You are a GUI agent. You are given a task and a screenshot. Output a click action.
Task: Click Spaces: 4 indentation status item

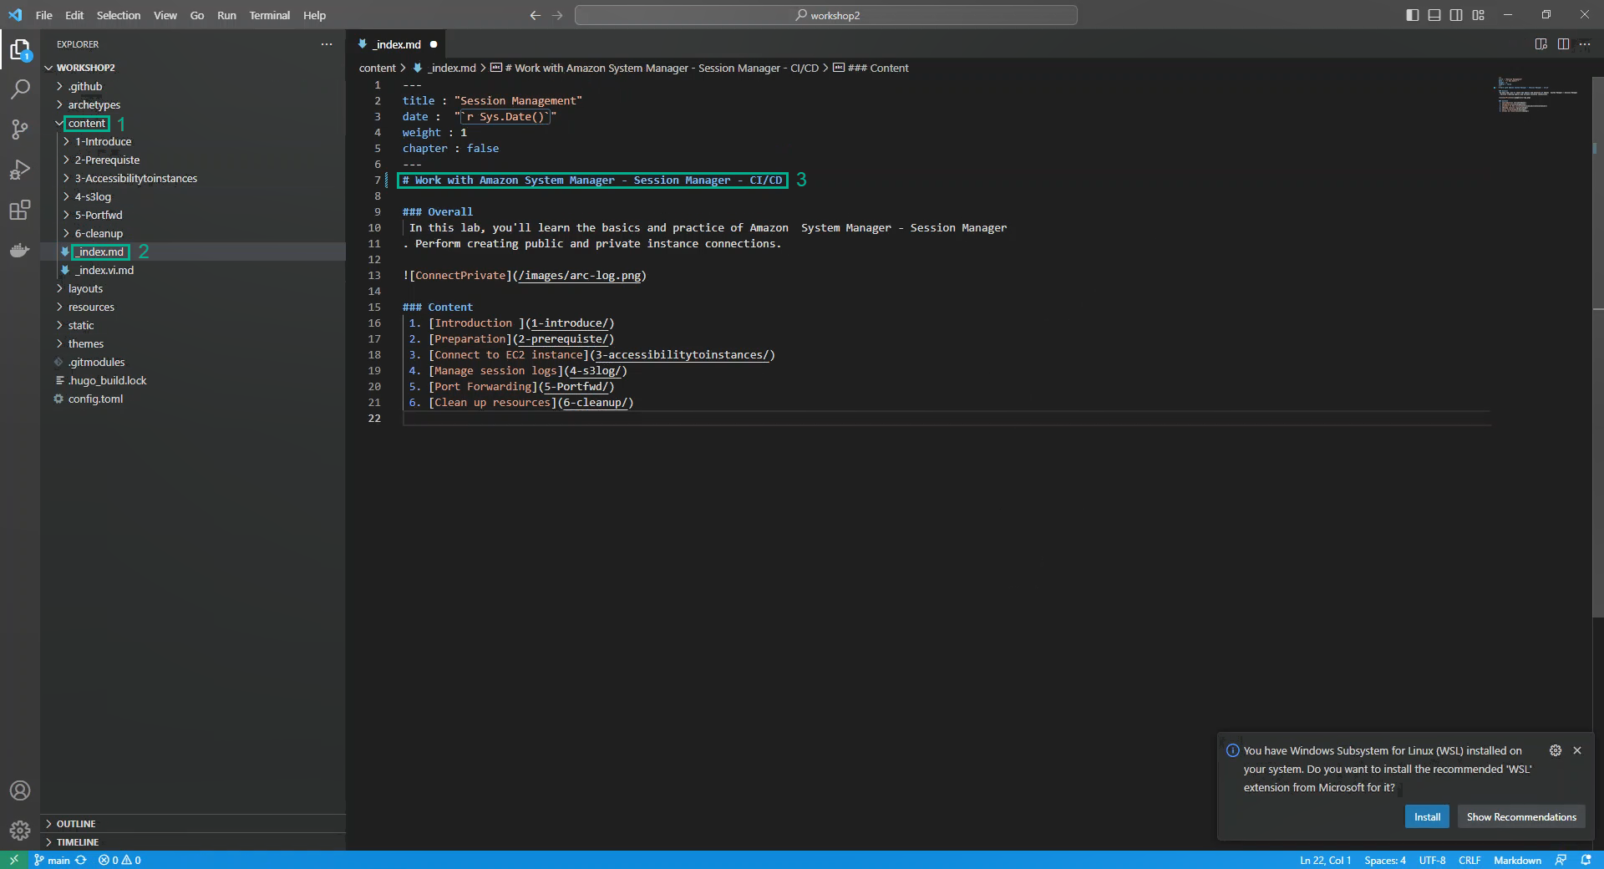(1384, 860)
